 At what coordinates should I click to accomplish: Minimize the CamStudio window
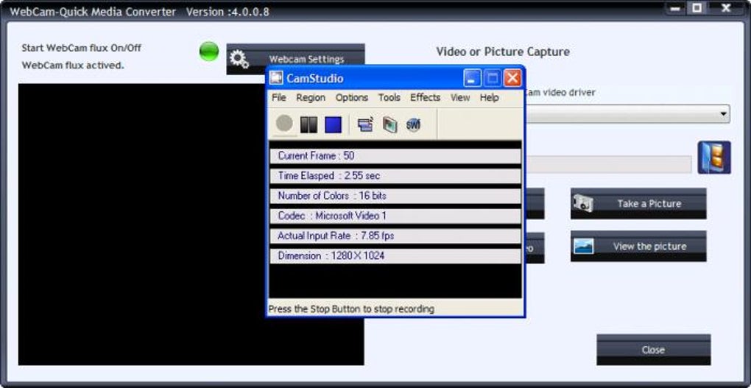[x=471, y=78]
